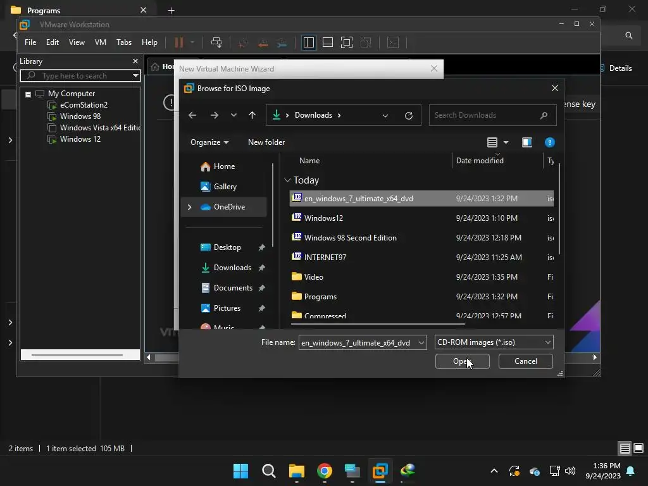The width and height of the screenshot is (648, 486).
Task: Select the INTERNET97 ISO file
Action: 421,258
